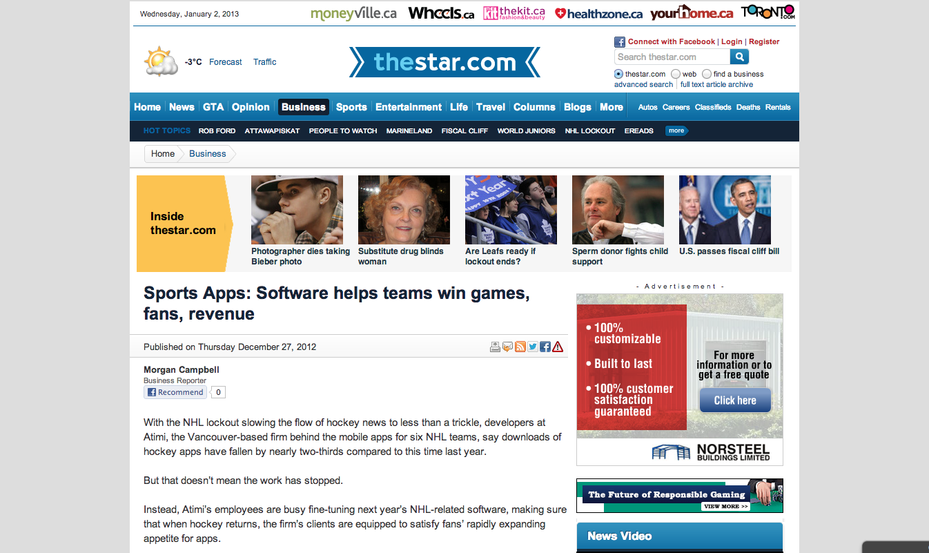Open the Blogs navigation tab

point(578,107)
